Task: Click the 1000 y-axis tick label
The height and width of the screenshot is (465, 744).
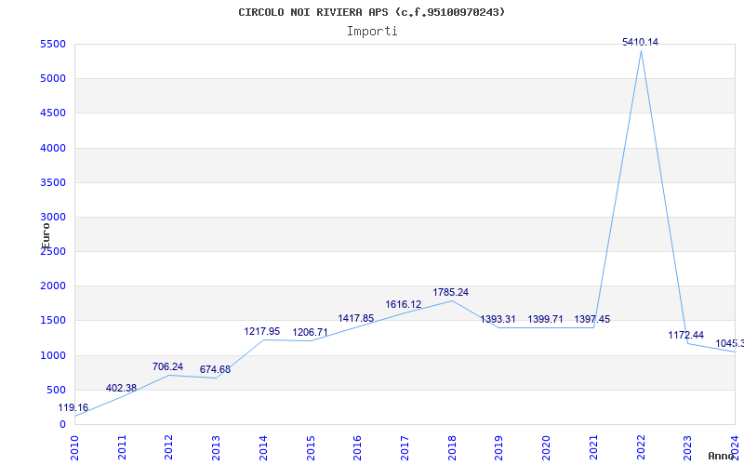Action: tap(53, 356)
